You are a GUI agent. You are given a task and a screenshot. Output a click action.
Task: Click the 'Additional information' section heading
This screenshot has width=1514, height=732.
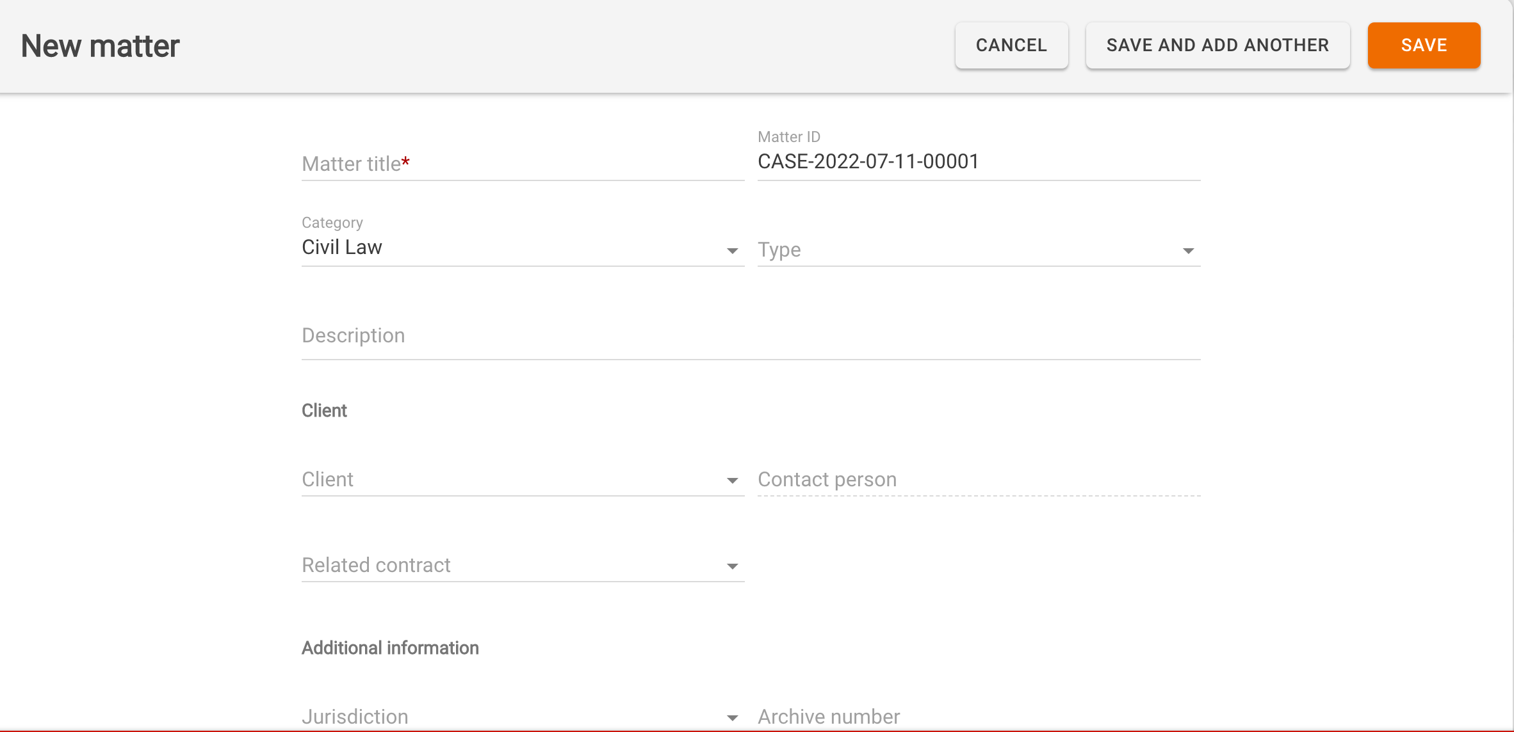click(390, 648)
